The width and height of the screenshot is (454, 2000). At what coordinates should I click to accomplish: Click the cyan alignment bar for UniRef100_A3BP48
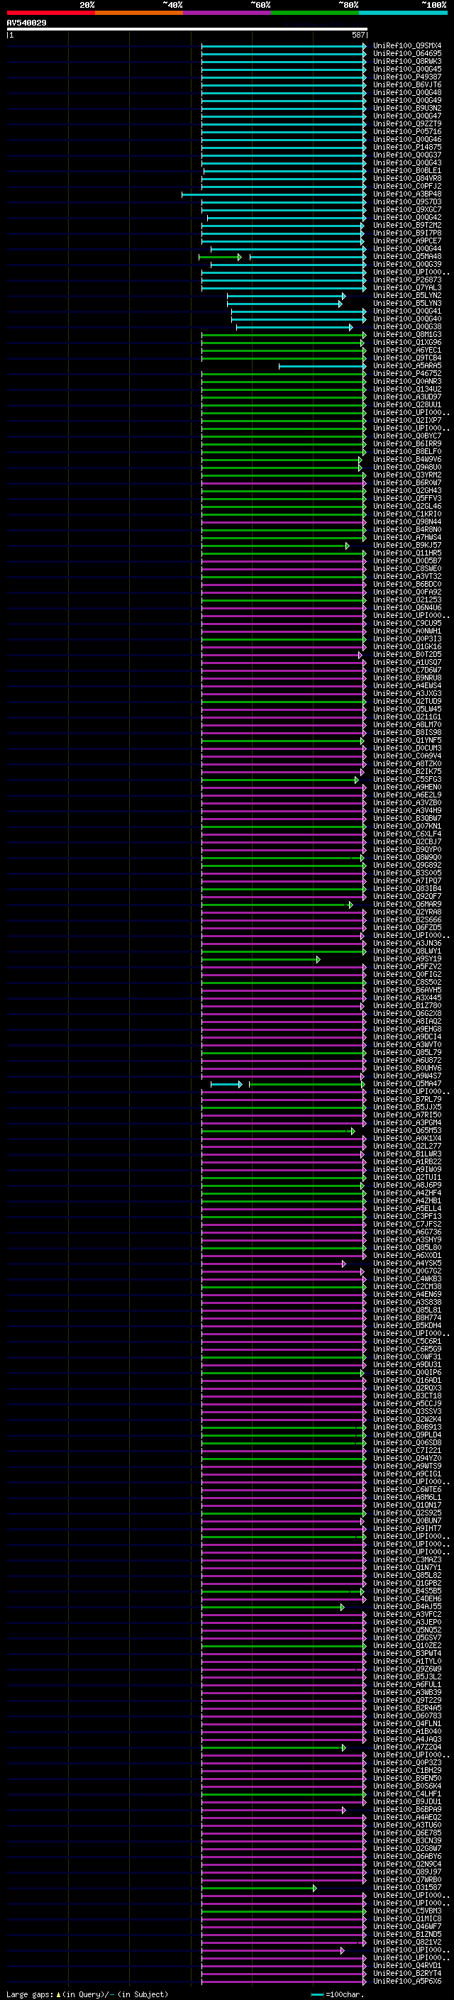point(274,194)
